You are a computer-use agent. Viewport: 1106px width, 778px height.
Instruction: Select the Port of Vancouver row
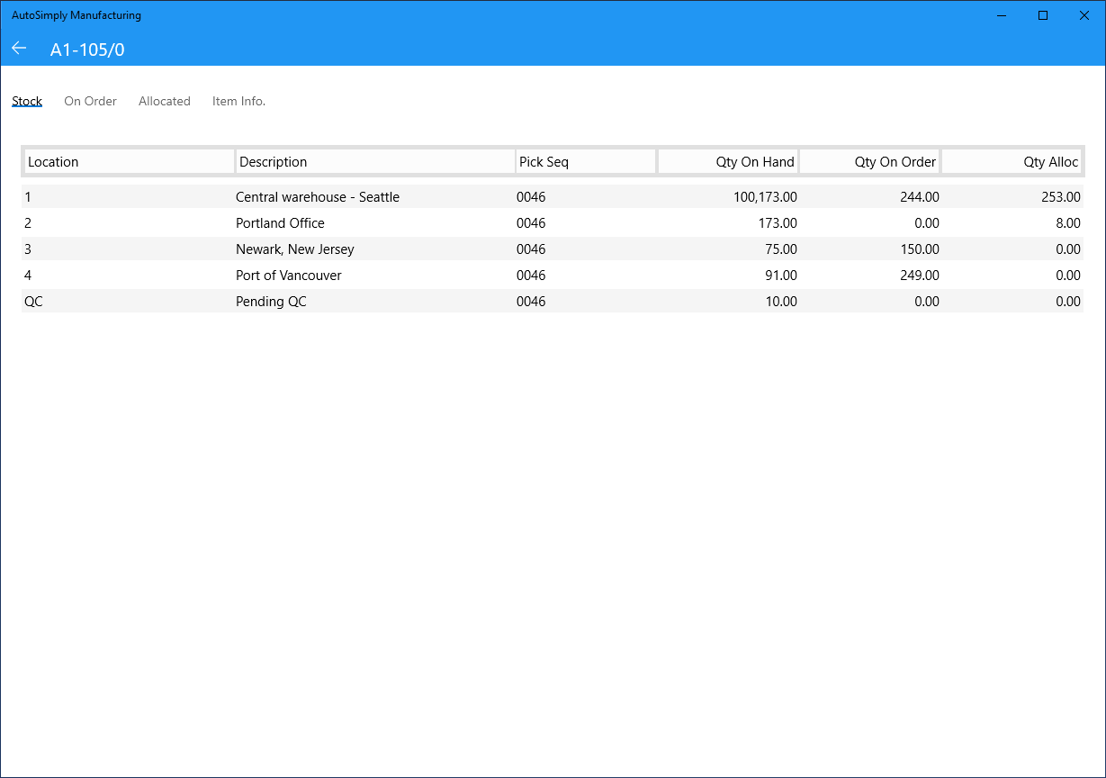(x=553, y=275)
